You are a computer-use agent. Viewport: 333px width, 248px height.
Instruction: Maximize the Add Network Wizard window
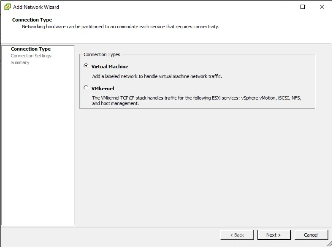point(303,7)
